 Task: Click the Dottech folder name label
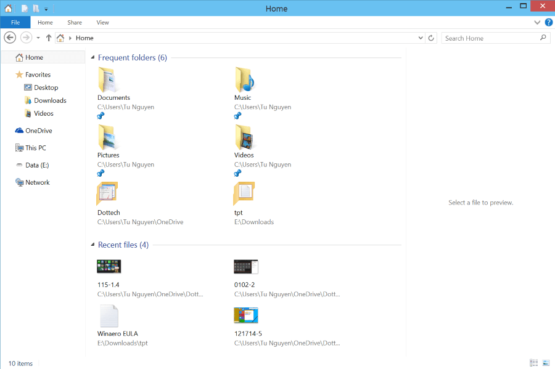(x=109, y=213)
